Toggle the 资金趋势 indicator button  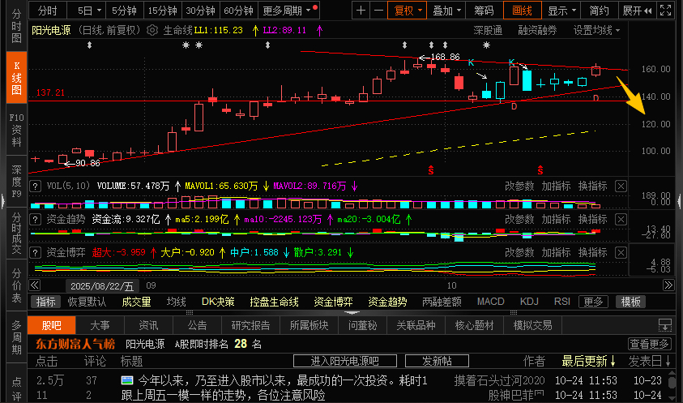pyautogui.click(x=387, y=302)
